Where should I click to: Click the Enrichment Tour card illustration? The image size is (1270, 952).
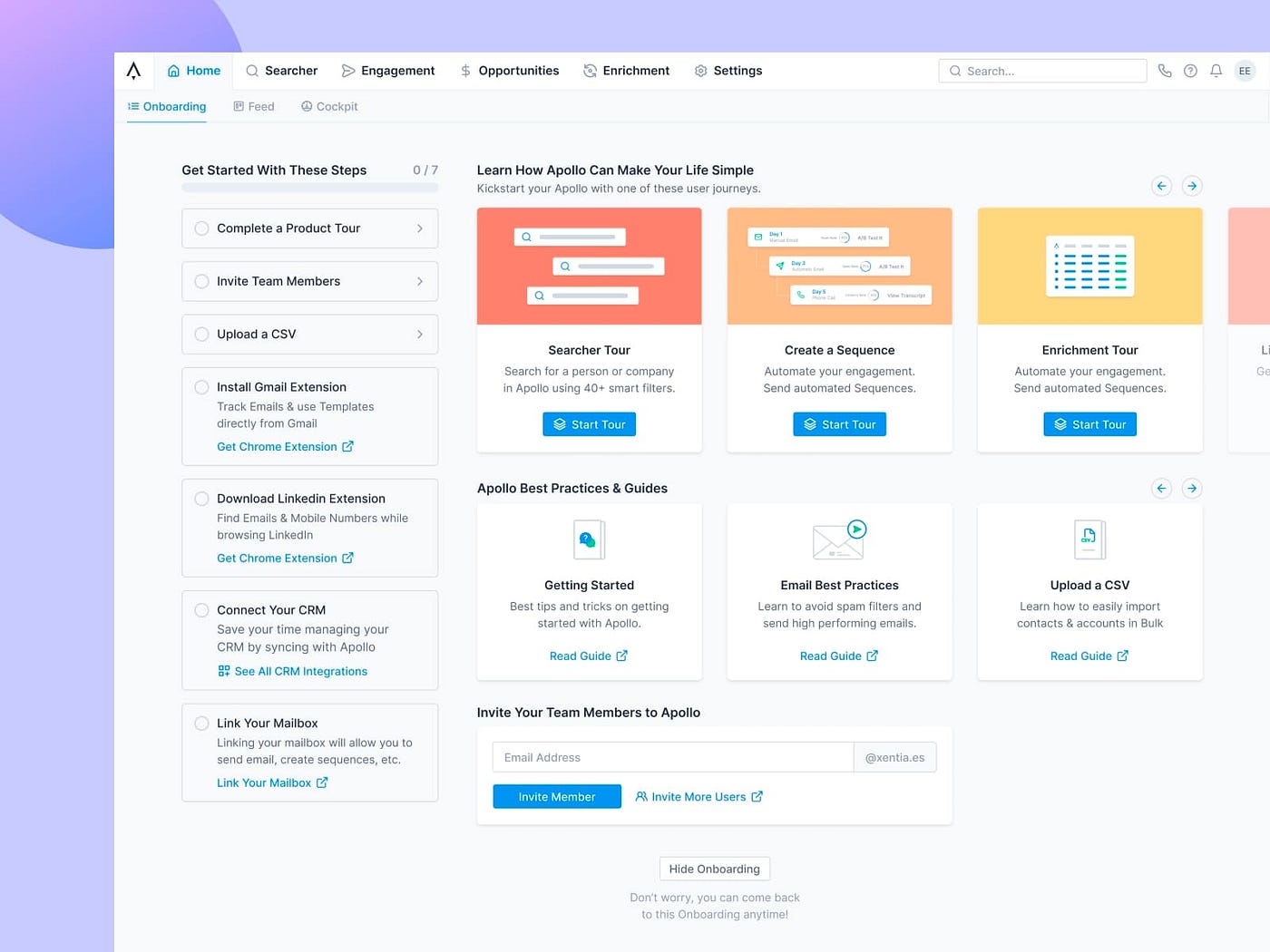(1089, 267)
